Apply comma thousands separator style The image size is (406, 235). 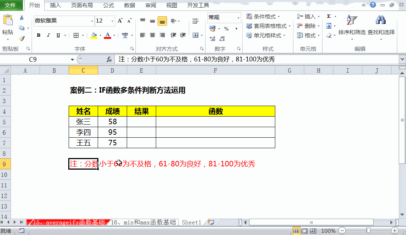pos(236,28)
